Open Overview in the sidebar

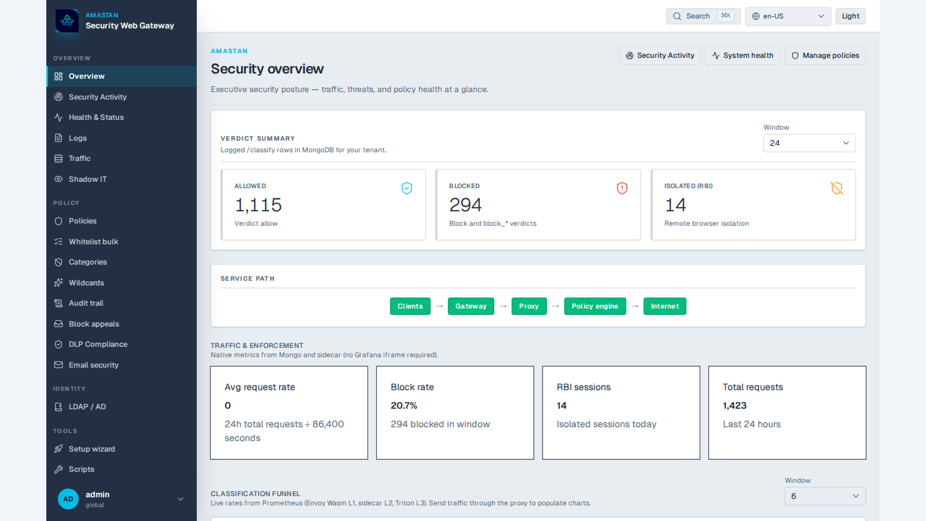pyautogui.click(x=122, y=76)
